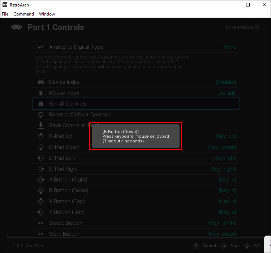Click the Y Button binding (Key: a)
Viewport: 271px width, 253px height.
pos(227,212)
